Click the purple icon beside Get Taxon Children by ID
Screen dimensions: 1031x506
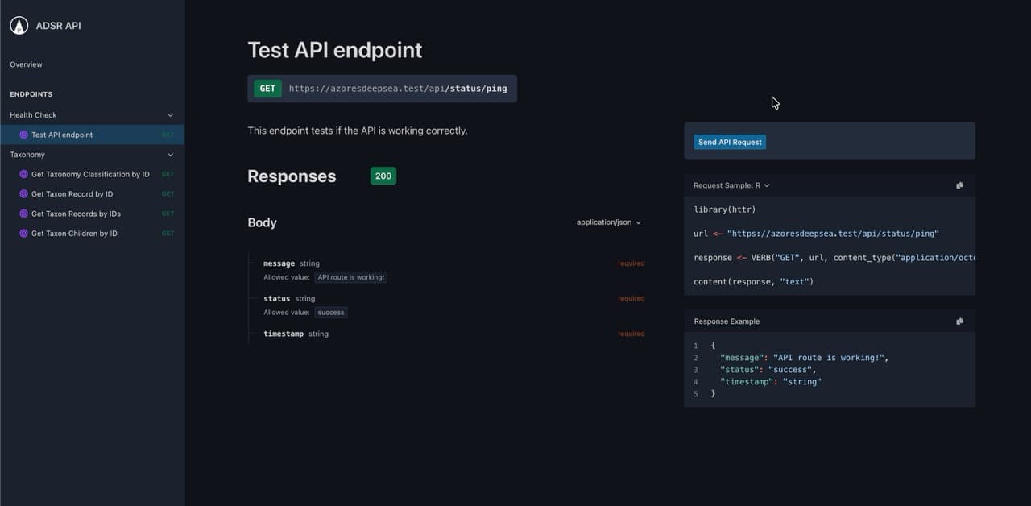point(23,233)
